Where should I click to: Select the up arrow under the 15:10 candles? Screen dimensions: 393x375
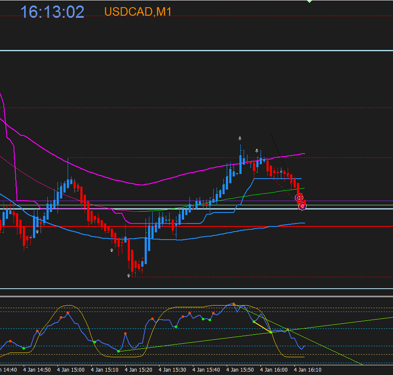tap(112, 250)
